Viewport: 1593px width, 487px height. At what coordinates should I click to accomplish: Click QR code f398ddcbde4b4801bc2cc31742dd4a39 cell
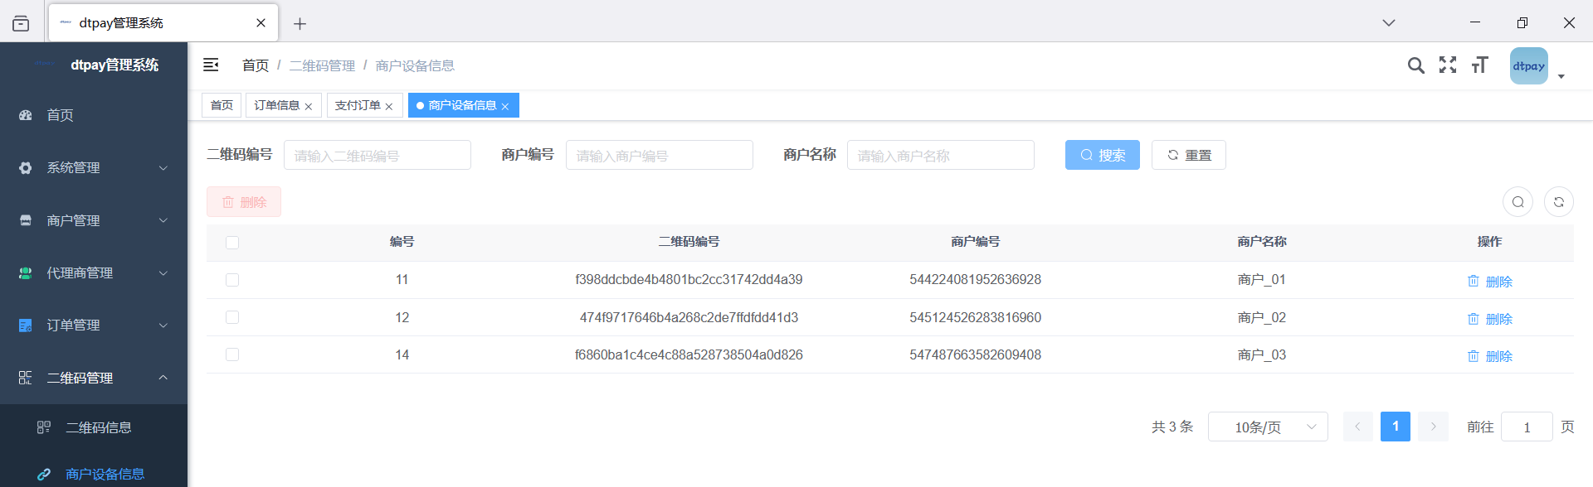(689, 280)
